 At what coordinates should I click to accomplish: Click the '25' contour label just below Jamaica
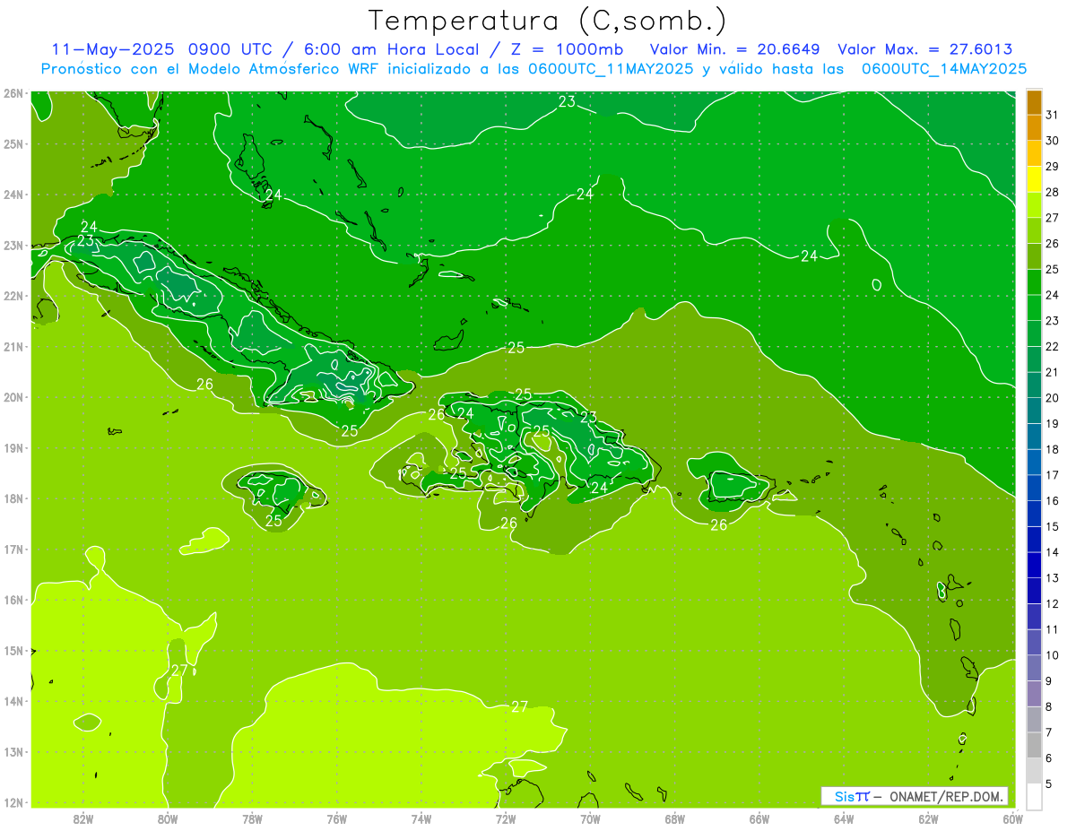point(273,520)
